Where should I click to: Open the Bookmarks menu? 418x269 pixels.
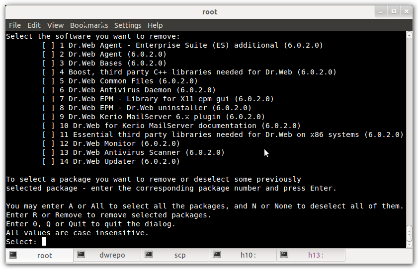[89, 25]
